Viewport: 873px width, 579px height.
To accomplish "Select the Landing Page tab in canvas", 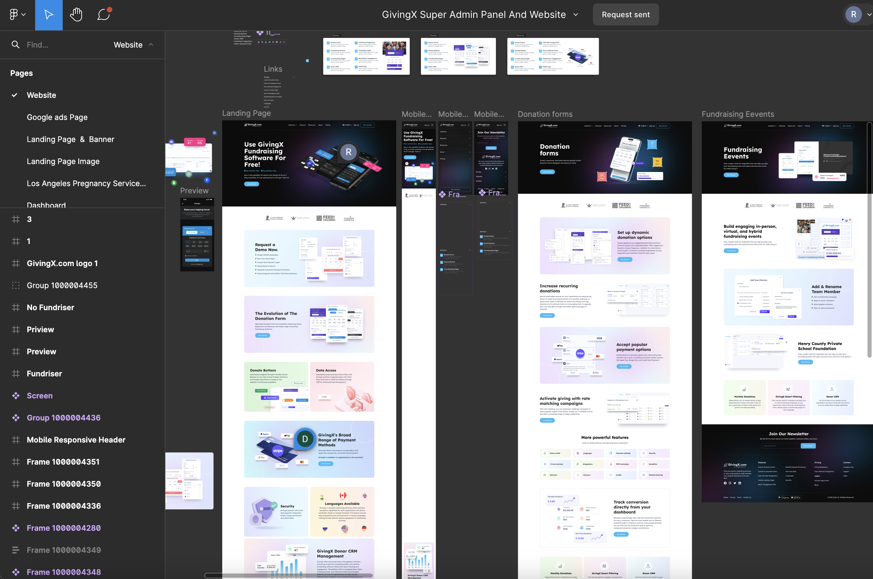I will click(x=246, y=113).
